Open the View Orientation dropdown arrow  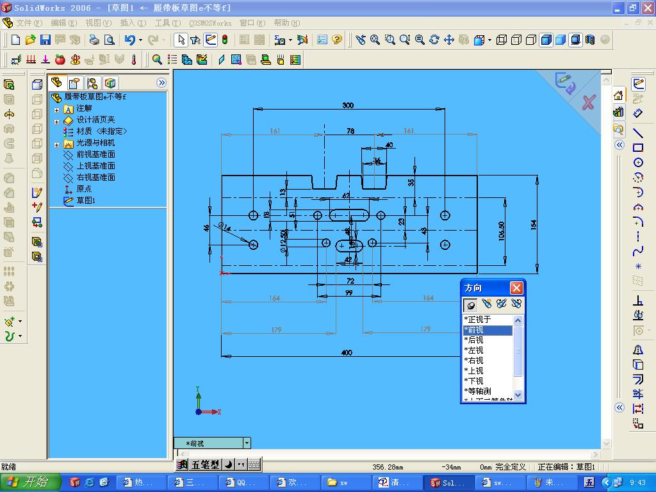(x=489, y=40)
